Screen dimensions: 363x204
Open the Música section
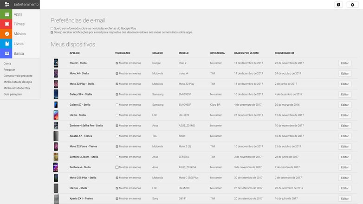tap(19, 34)
